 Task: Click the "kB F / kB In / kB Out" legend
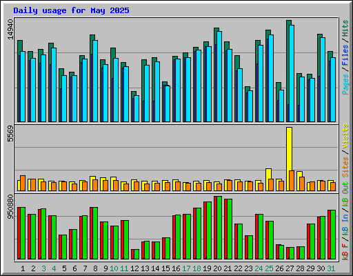(x=345, y=221)
